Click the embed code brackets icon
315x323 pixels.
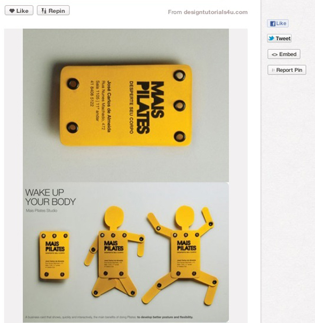pos(274,54)
